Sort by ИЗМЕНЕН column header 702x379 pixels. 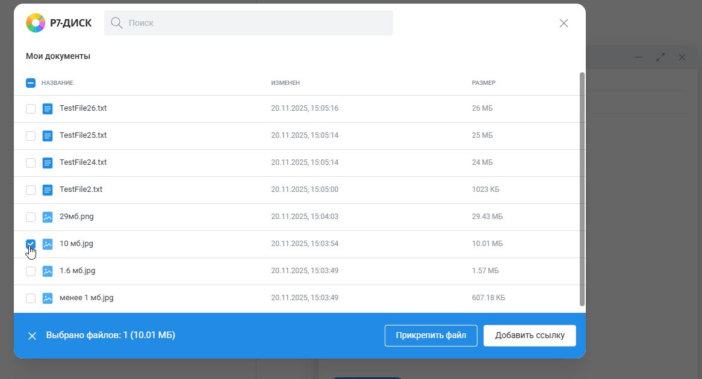click(x=285, y=83)
